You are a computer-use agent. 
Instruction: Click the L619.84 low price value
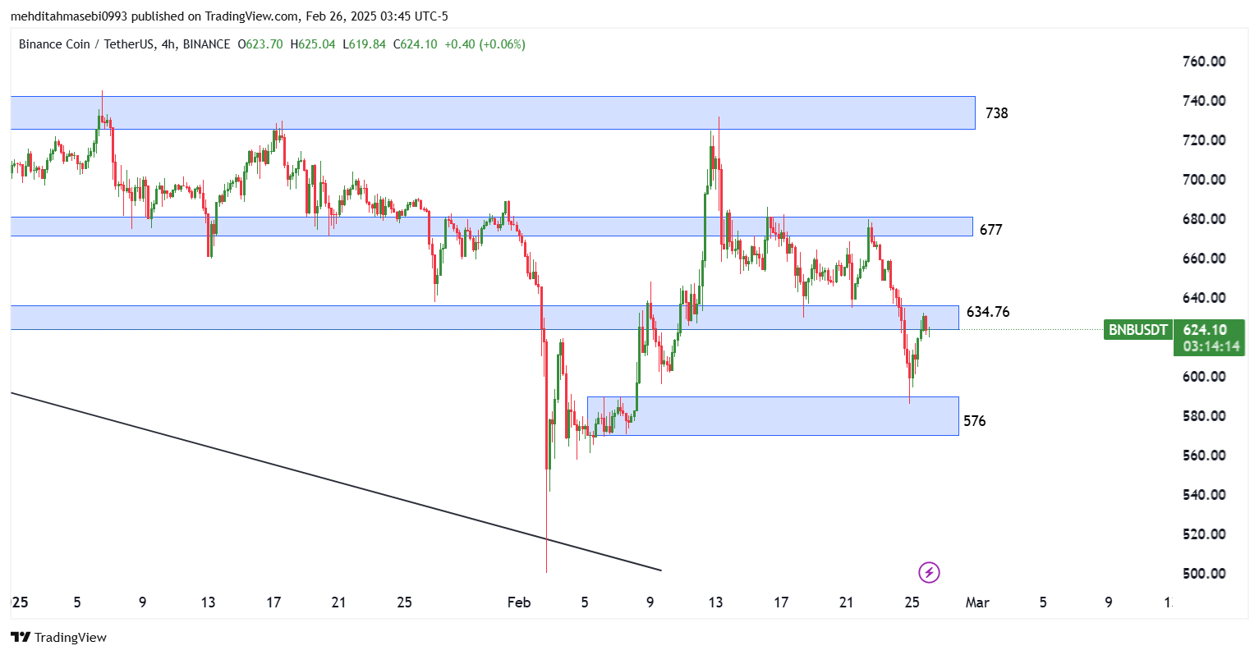tap(365, 44)
